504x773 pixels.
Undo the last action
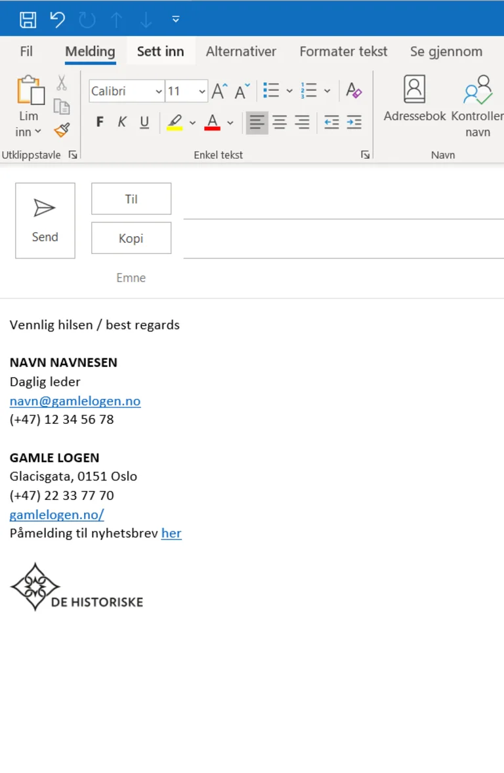point(58,20)
